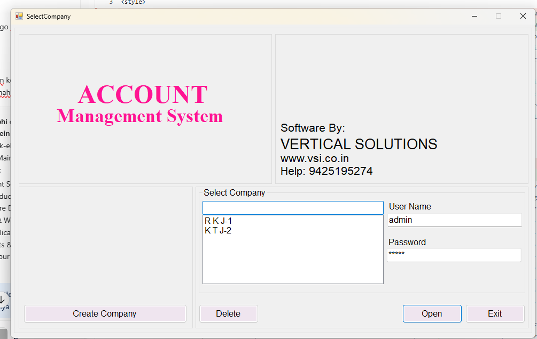Viewport: 537px width, 339px height.
Task: Click the User Name label
Action: 410,206
